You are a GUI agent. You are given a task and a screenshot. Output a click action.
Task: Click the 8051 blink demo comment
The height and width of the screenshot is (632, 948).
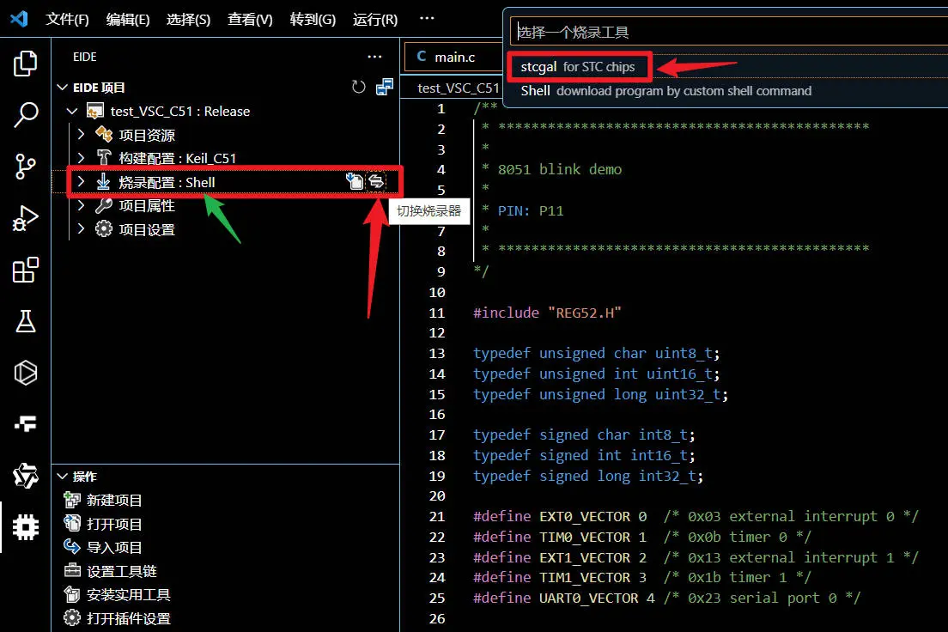click(x=560, y=169)
